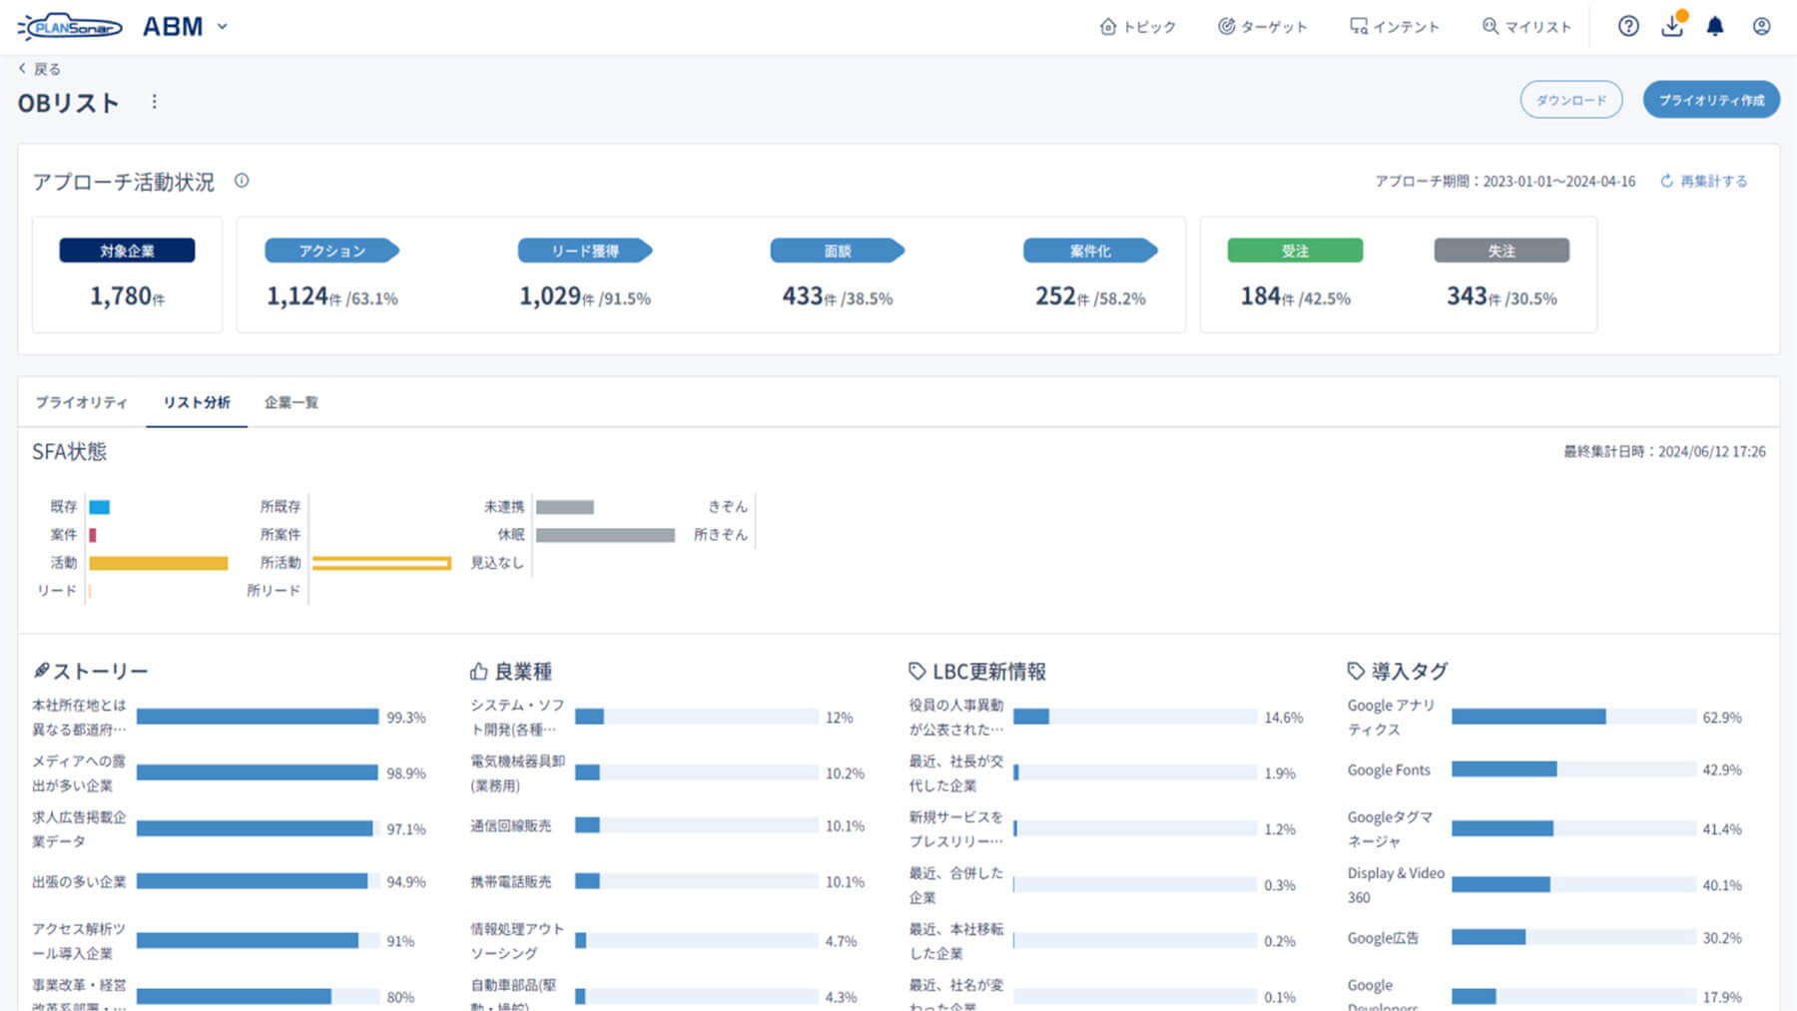1797x1011 pixels.
Task: Switch to the 企業一覧 tab
Action: pyautogui.click(x=292, y=402)
